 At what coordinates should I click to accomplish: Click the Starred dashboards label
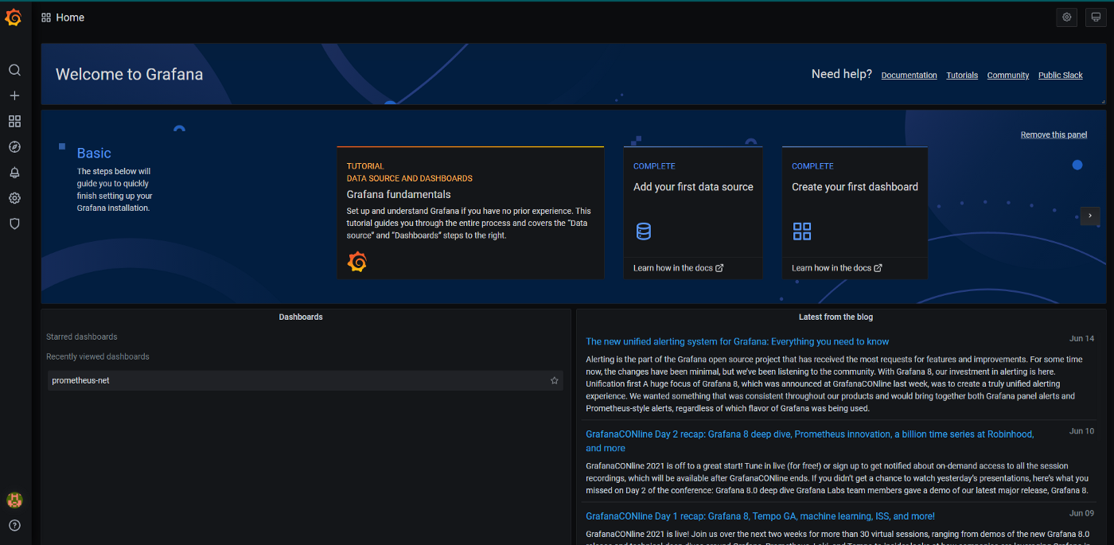point(82,337)
